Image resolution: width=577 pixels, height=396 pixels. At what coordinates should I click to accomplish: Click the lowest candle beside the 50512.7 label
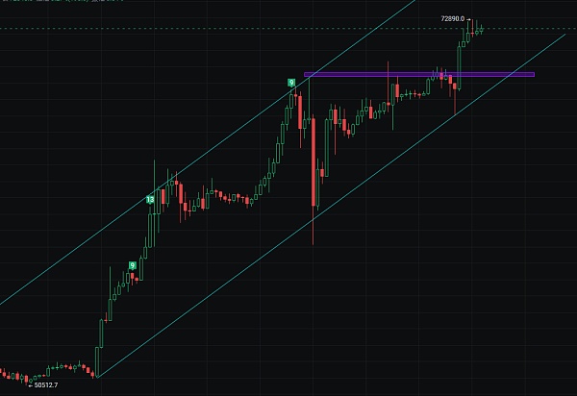tap(31, 382)
